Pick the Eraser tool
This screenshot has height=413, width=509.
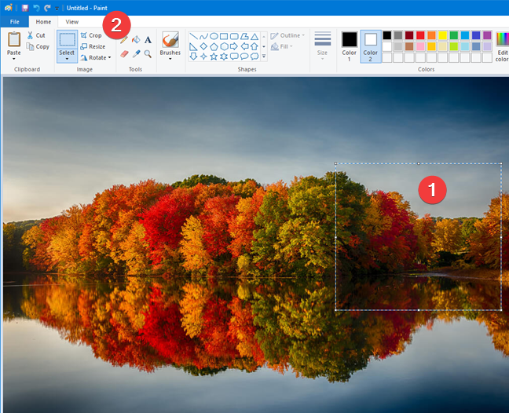coord(124,53)
